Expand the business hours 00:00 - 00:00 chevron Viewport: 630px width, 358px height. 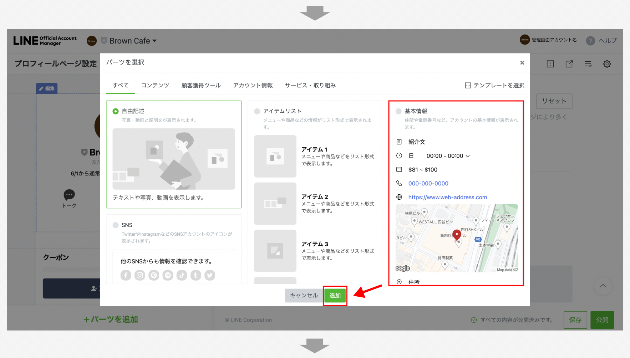click(468, 156)
